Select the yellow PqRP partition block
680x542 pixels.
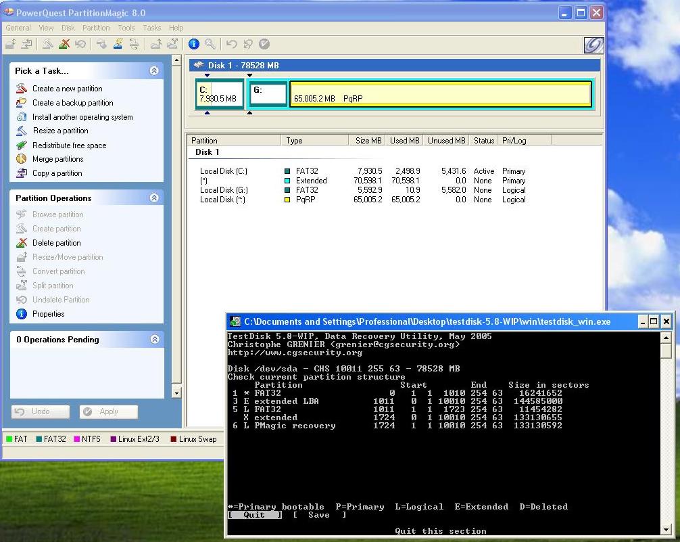pyautogui.click(x=440, y=93)
